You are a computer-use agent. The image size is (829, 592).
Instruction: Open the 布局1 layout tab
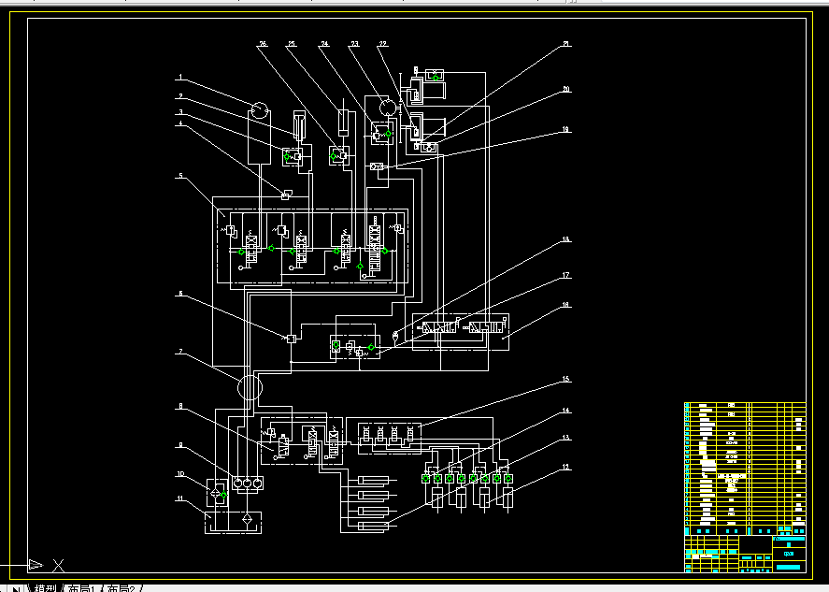(82, 588)
